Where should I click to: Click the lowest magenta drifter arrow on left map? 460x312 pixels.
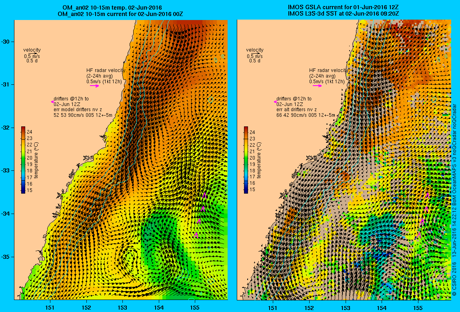click(x=196, y=235)
